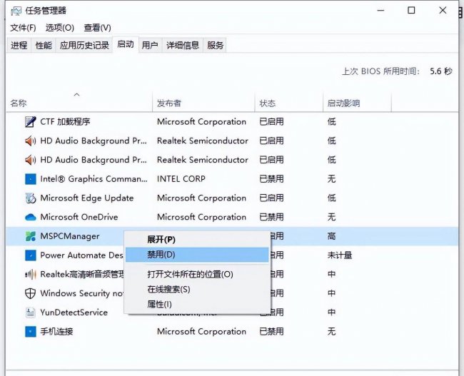This screenshot has height=376, width=464.
Task: Minimize the Task Manager window
Action: pyautogui.click(x=381, y=11)
